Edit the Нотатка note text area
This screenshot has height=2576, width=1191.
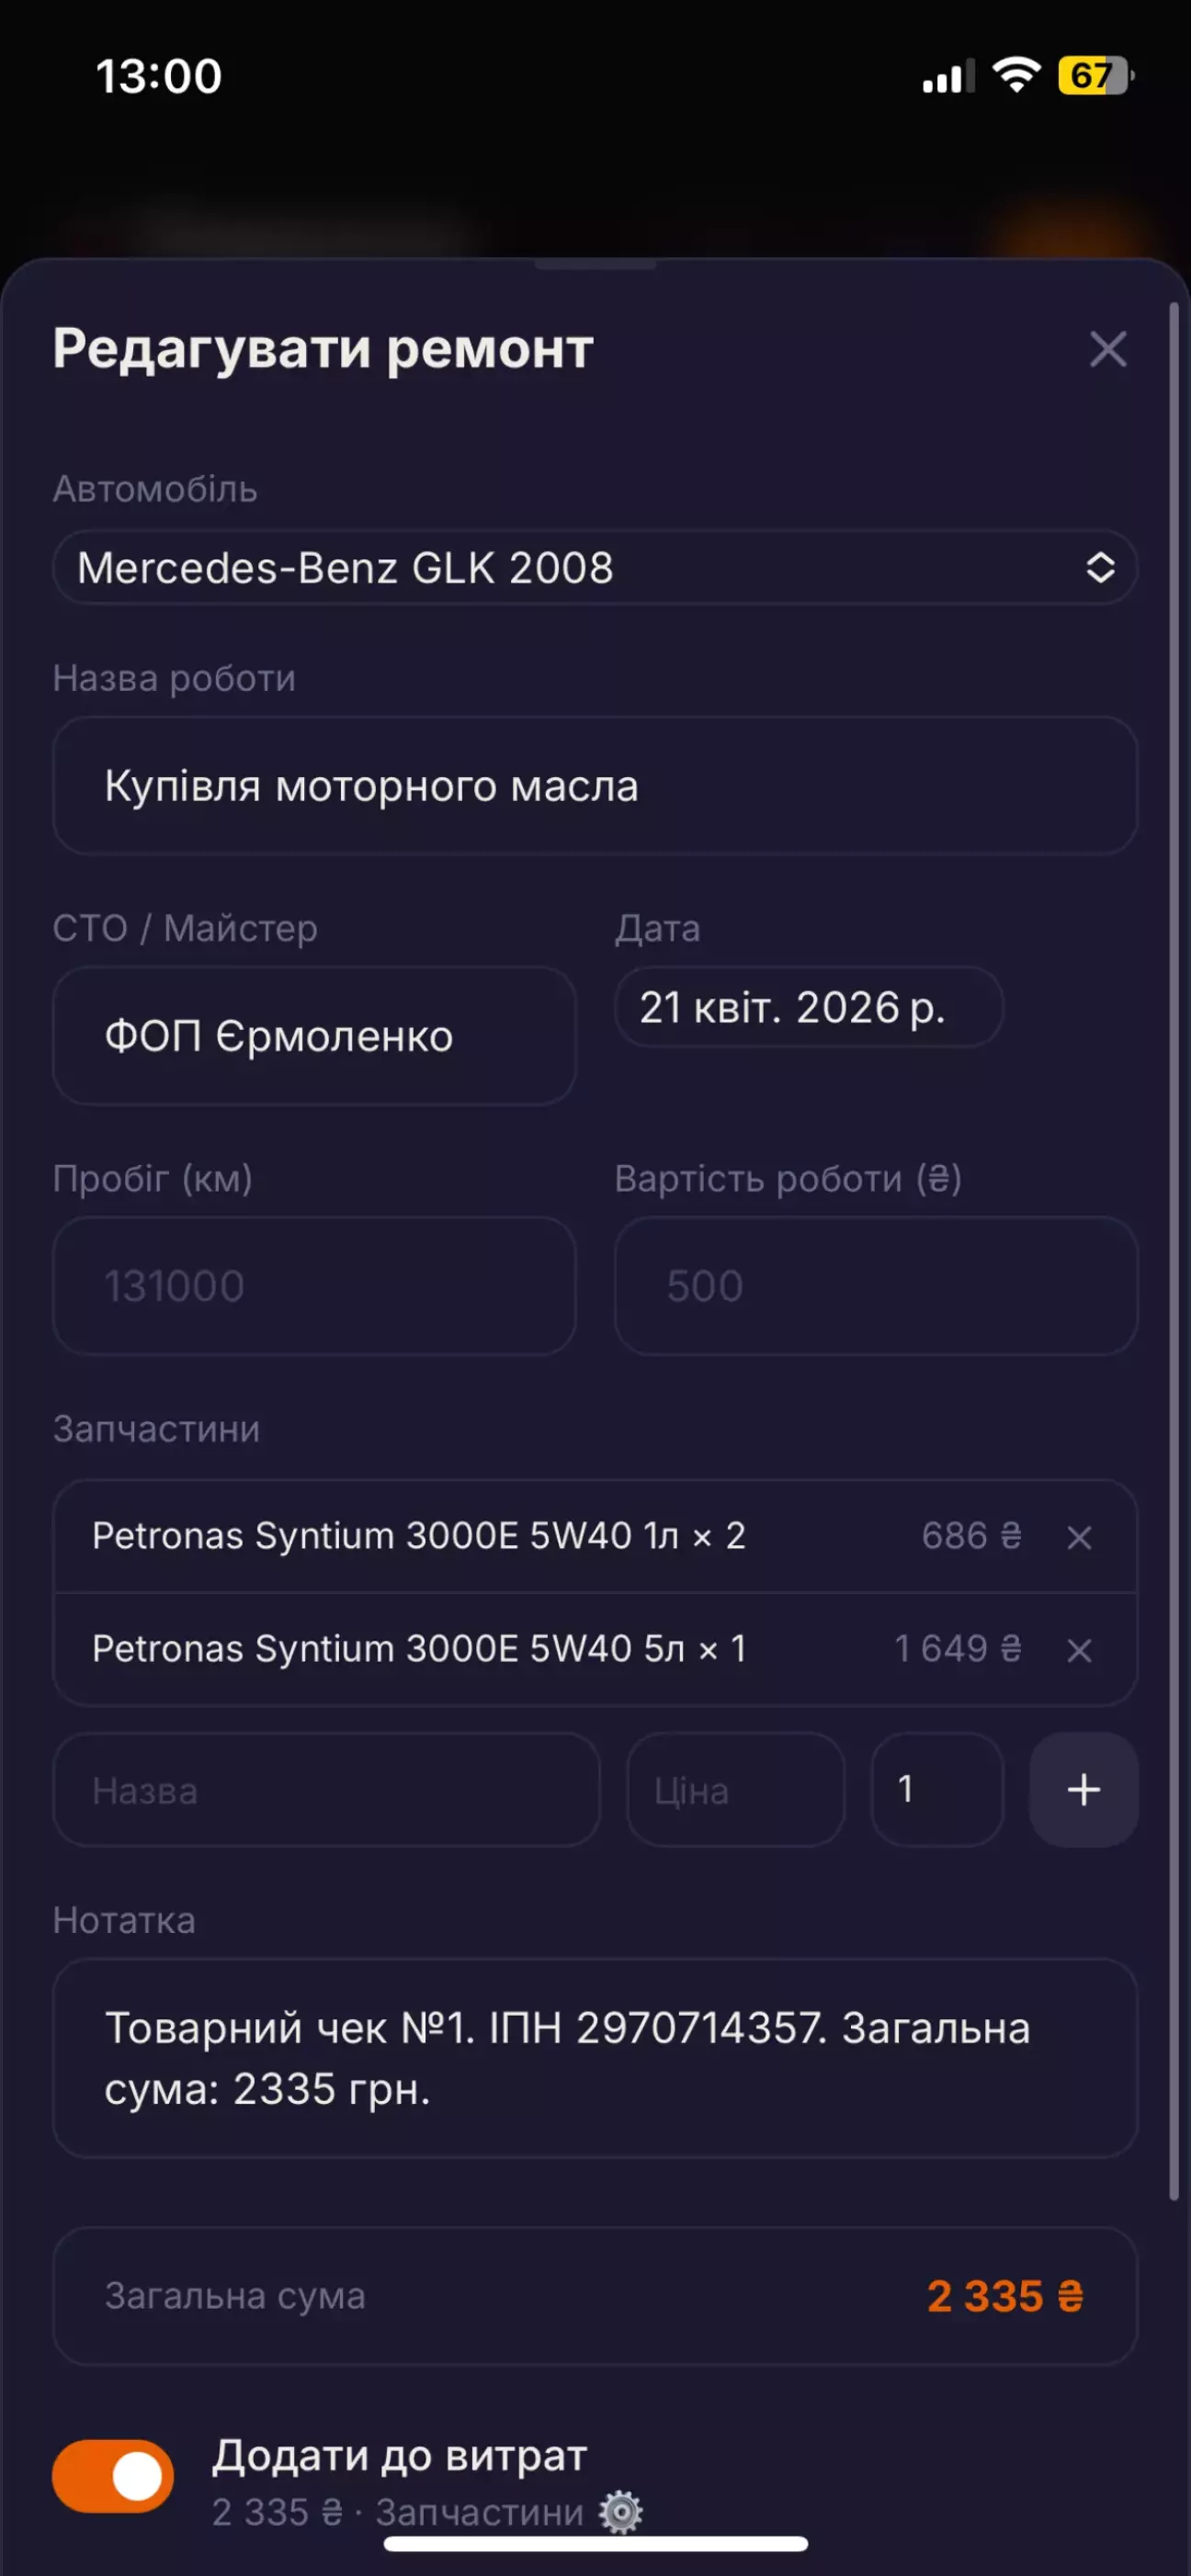(x=594, y=2058)
